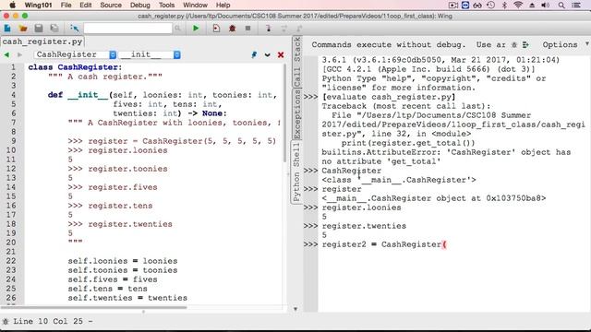Open the Tools menu
591x332 pixels.
166,6
